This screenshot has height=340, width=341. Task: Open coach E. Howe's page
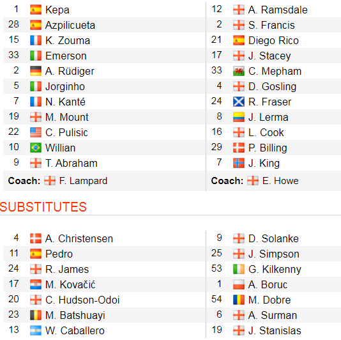coord(280,181)
